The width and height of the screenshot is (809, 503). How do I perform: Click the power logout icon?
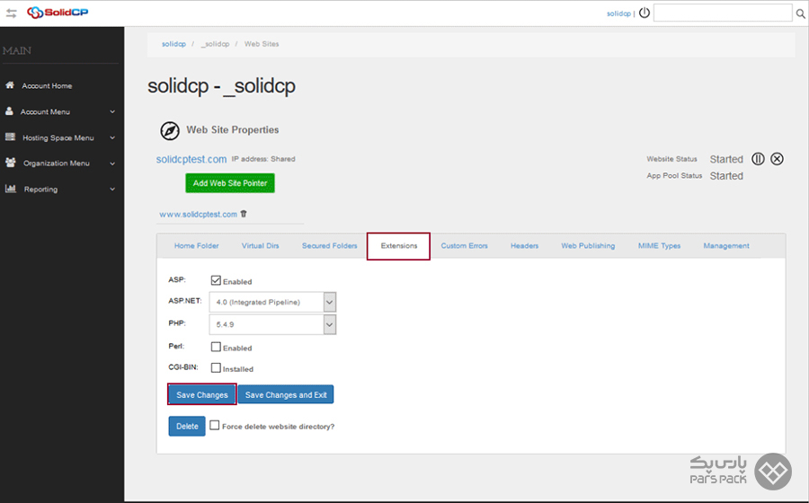click(644, 13)
